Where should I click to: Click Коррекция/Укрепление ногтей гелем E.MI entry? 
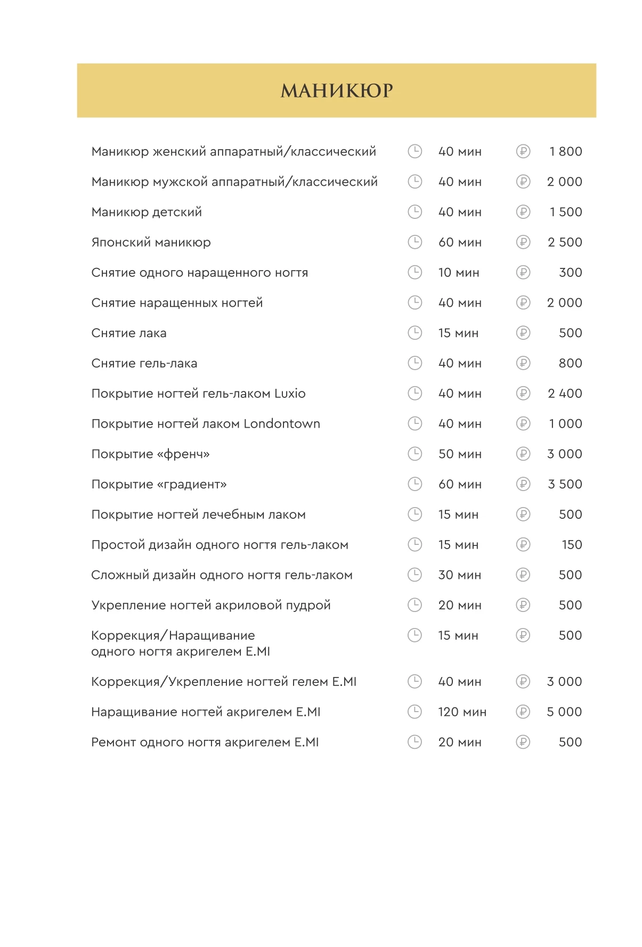pyautogui.click(x=224, y=682)
